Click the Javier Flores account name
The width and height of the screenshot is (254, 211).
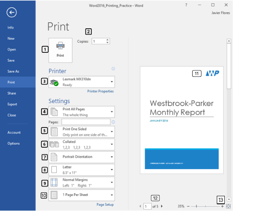pos(221,13)
